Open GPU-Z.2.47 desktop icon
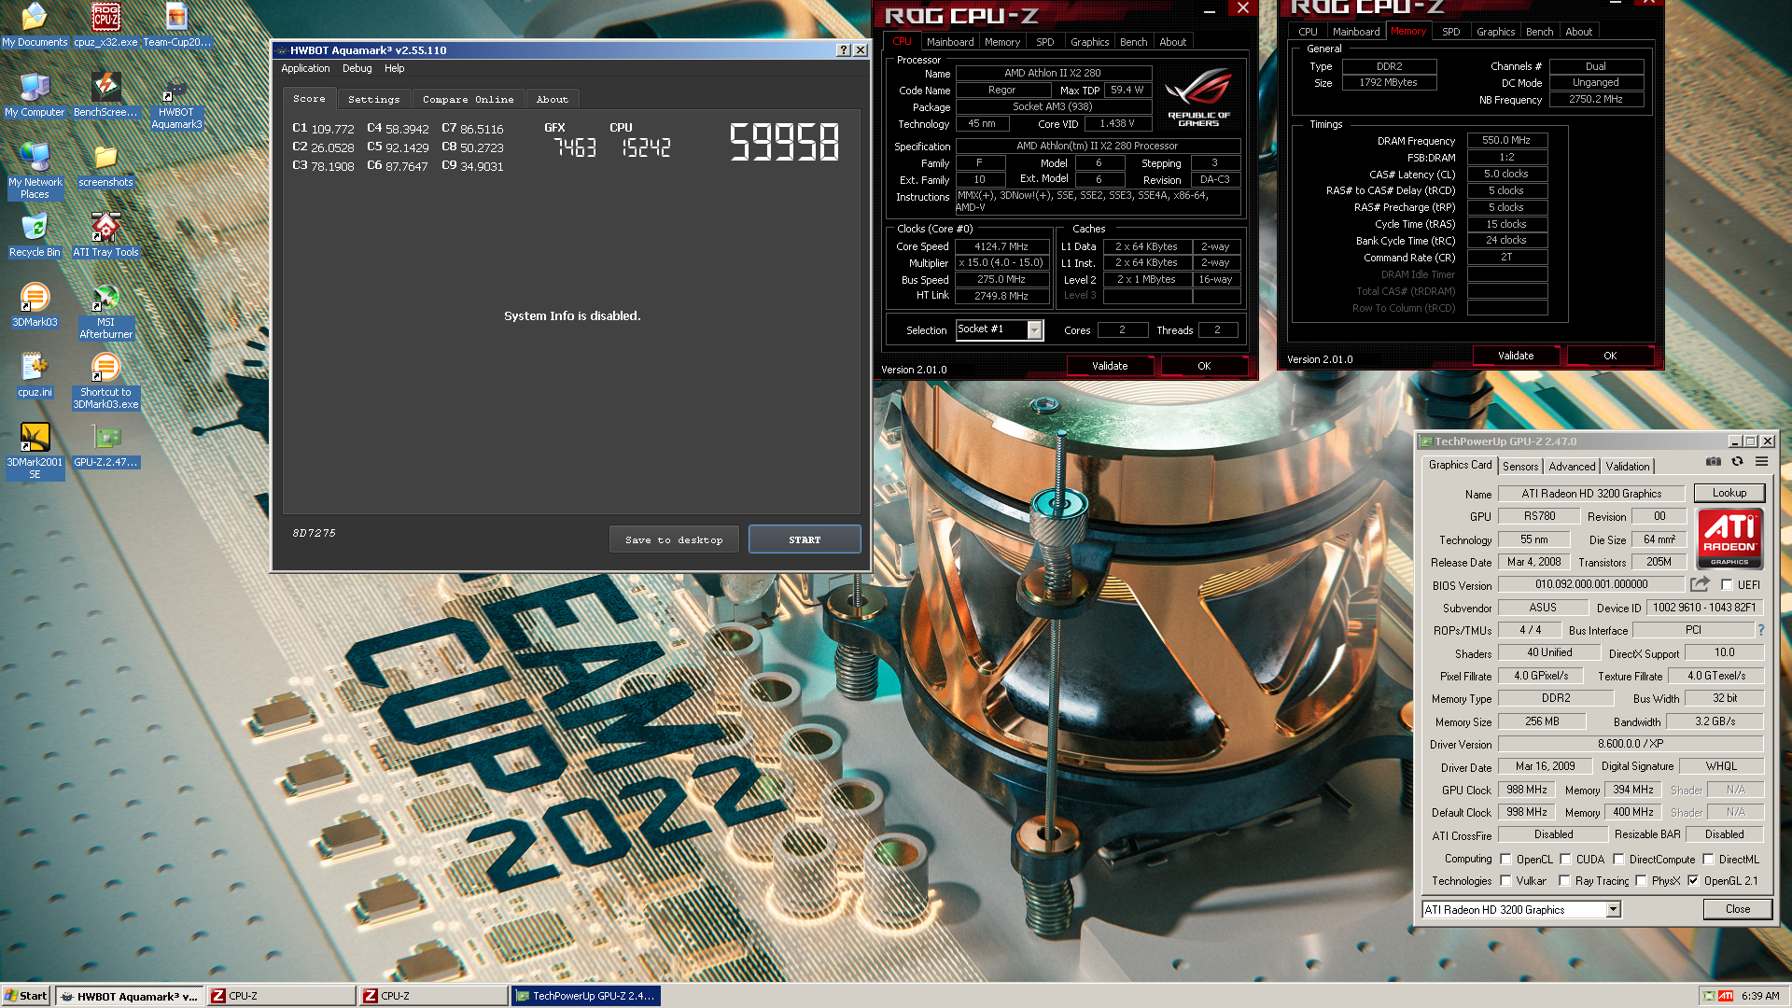 tap(105, 445)
